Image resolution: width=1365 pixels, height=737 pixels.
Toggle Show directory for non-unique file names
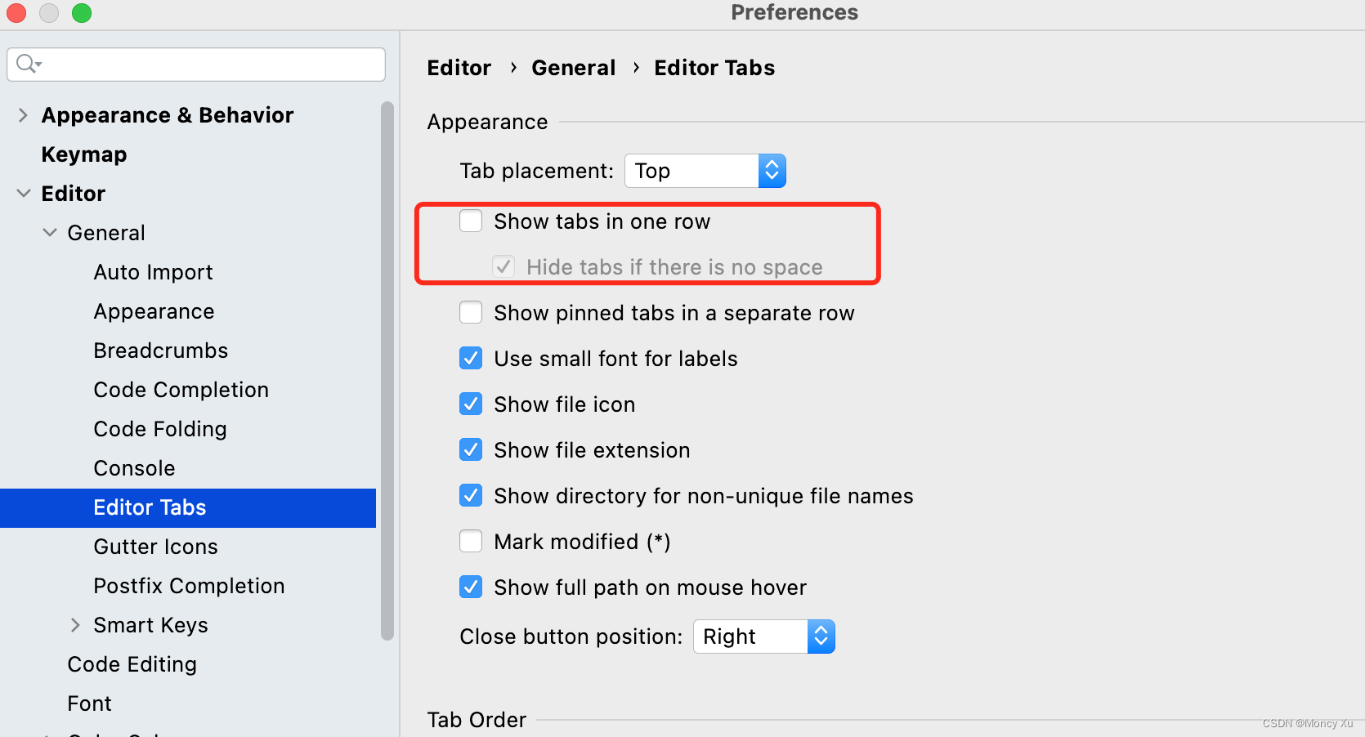(471, 496)
